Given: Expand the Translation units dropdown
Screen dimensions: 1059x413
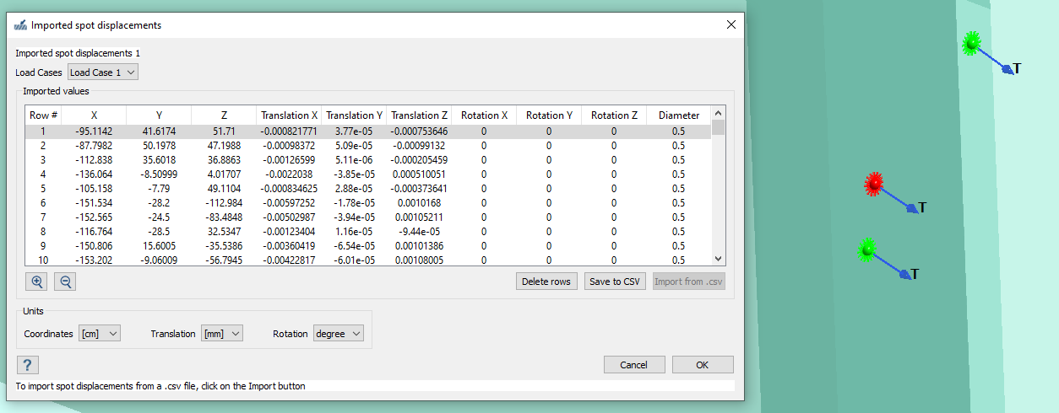Looking at the screenshot, I should coord(221,334).
